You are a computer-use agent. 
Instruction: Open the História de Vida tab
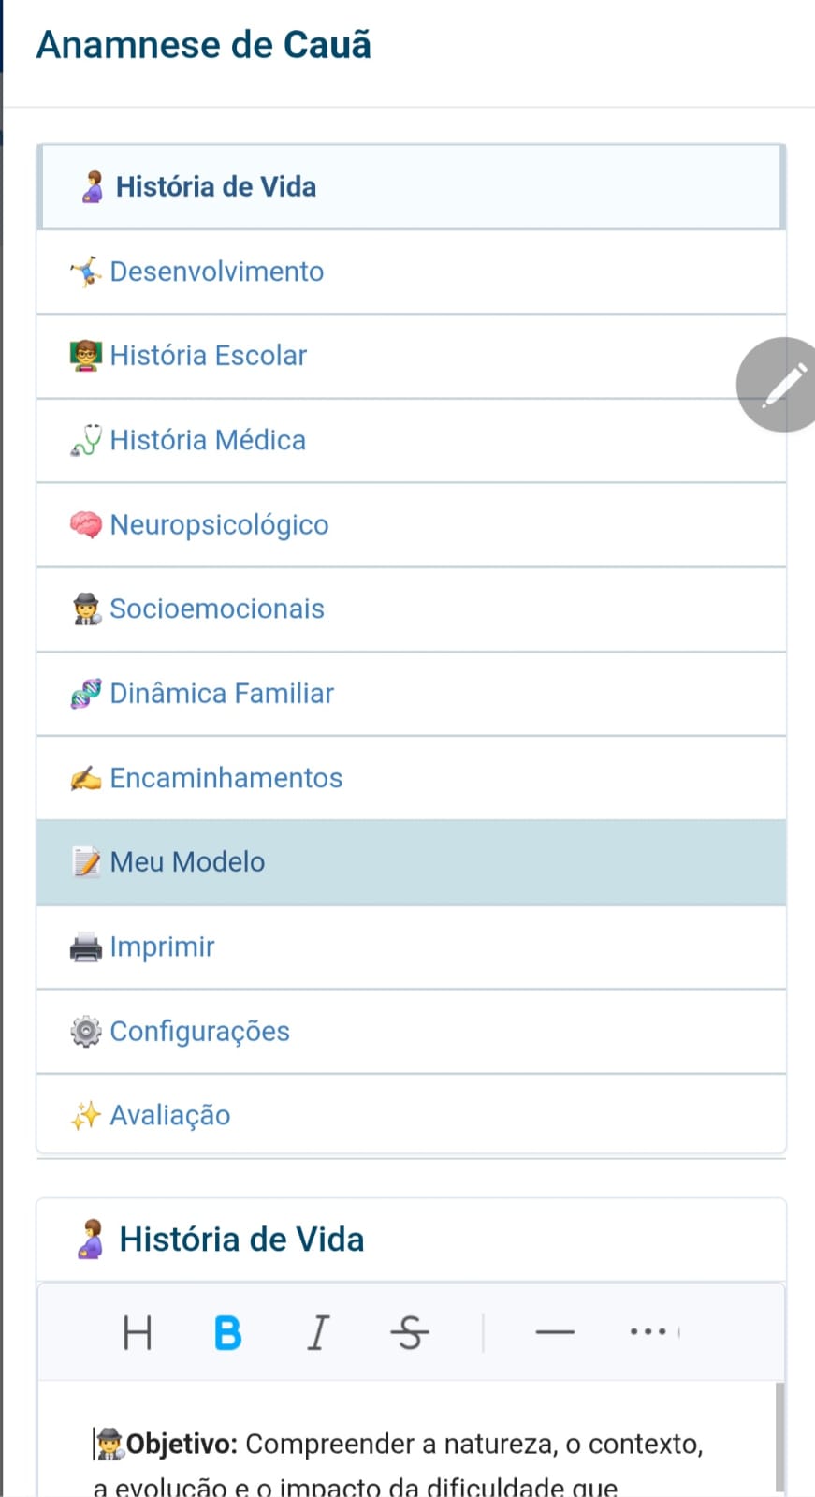(216, 187)
